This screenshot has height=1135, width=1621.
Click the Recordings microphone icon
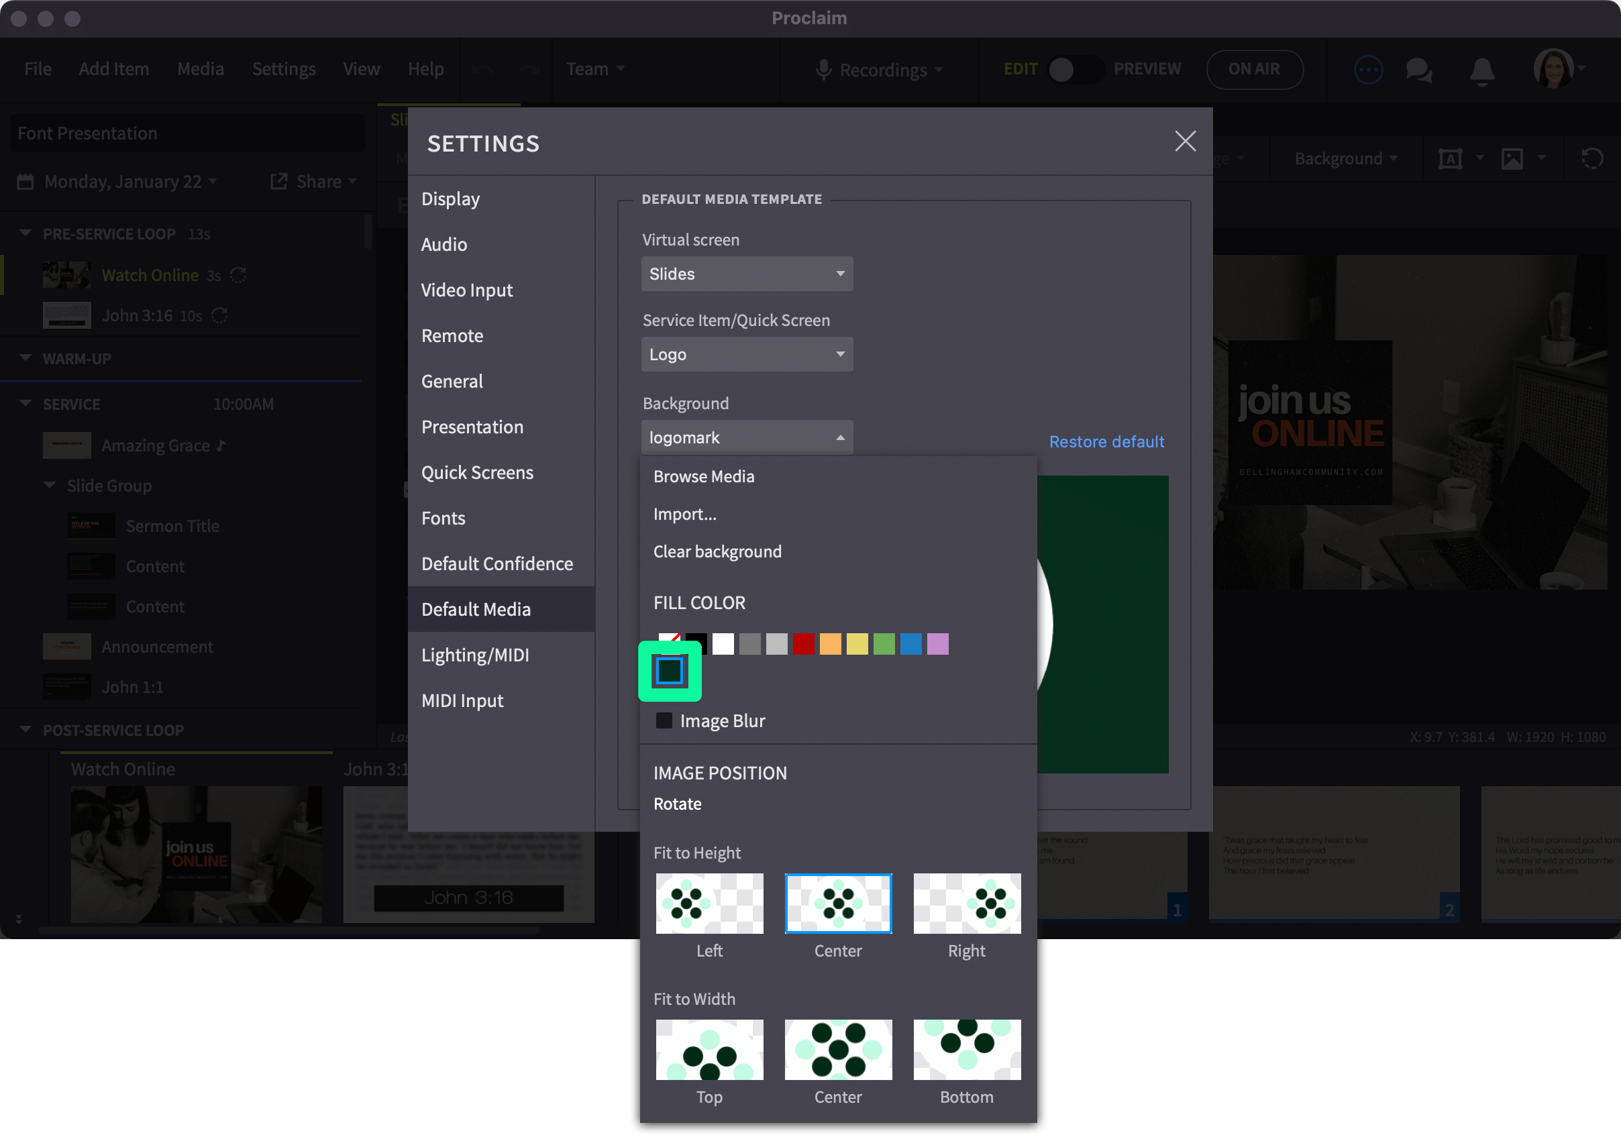823,69
